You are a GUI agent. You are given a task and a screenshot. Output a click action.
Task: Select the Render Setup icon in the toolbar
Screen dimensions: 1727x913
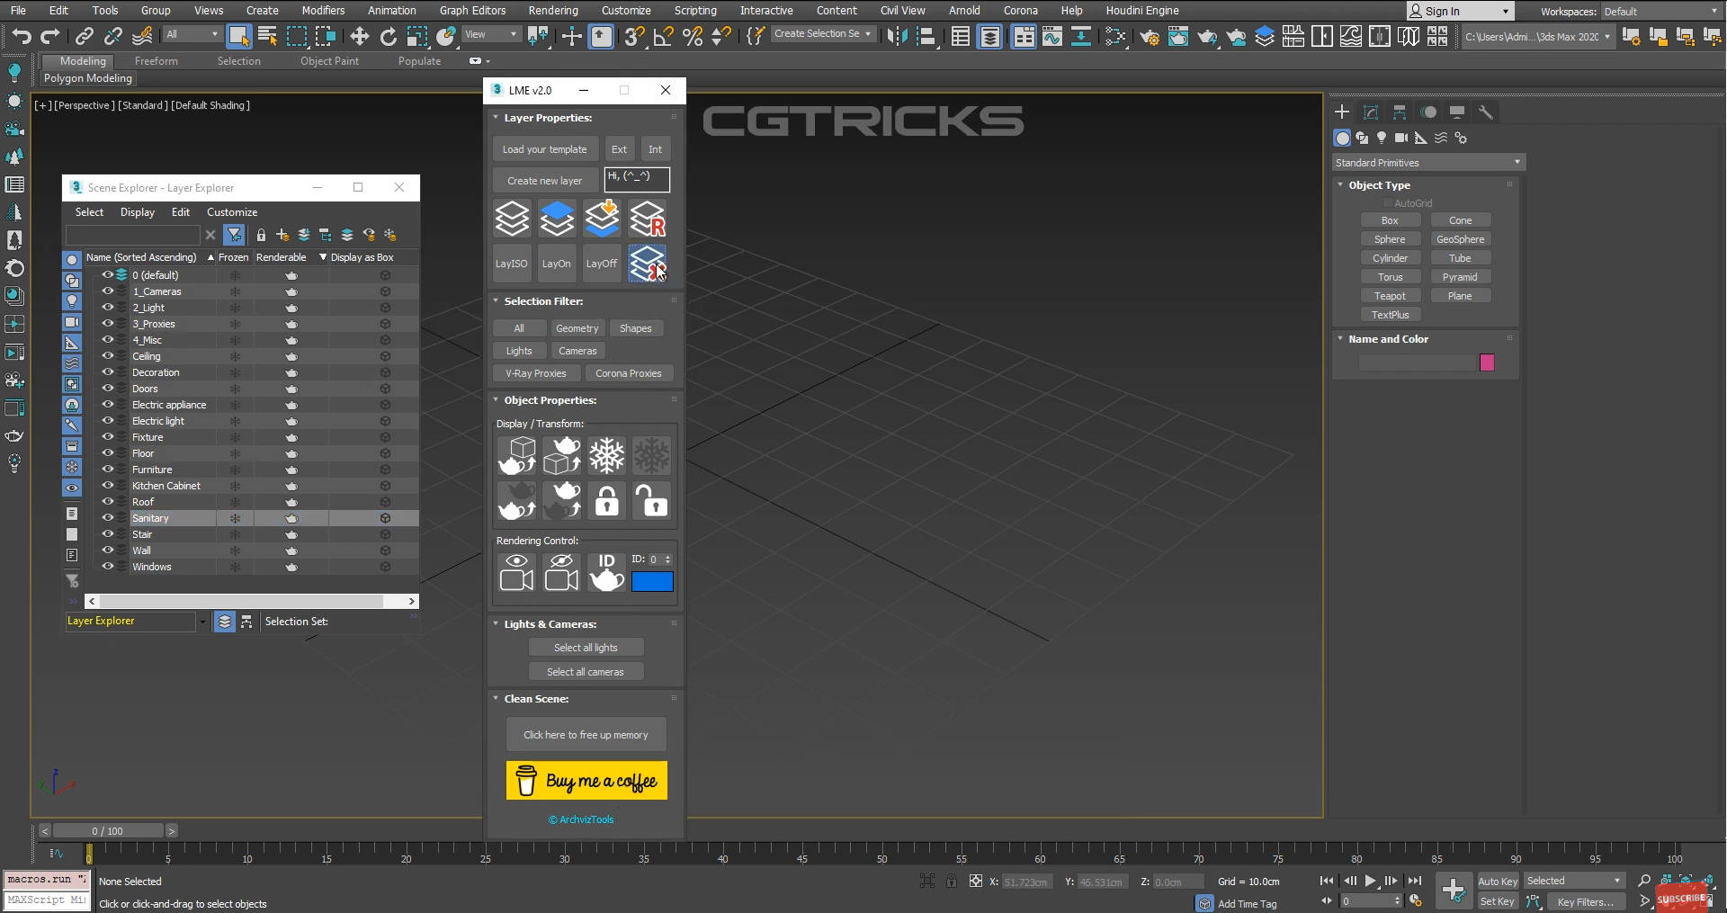pos(1149,37)
